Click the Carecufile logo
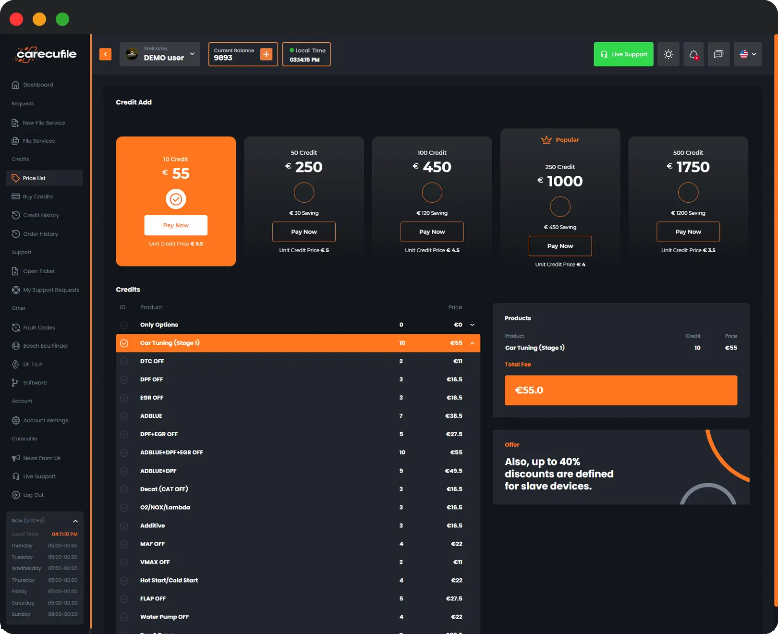 pos(45,54)
